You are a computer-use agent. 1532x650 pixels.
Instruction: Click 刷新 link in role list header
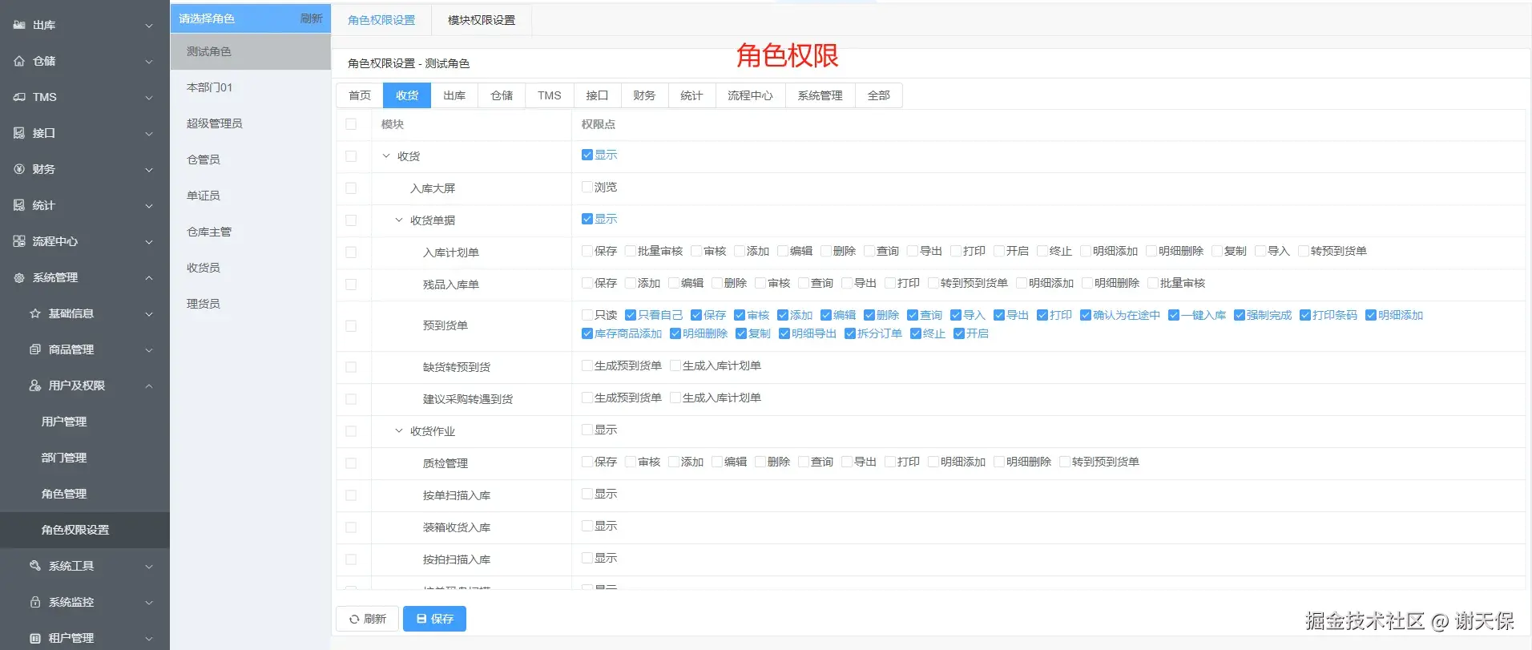point(311,18)
